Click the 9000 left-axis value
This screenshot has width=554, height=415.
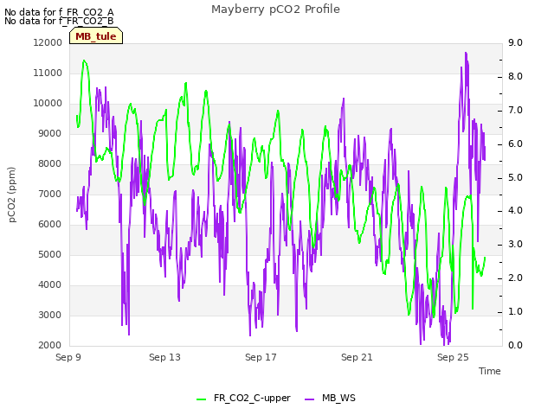tap(50, 134)
